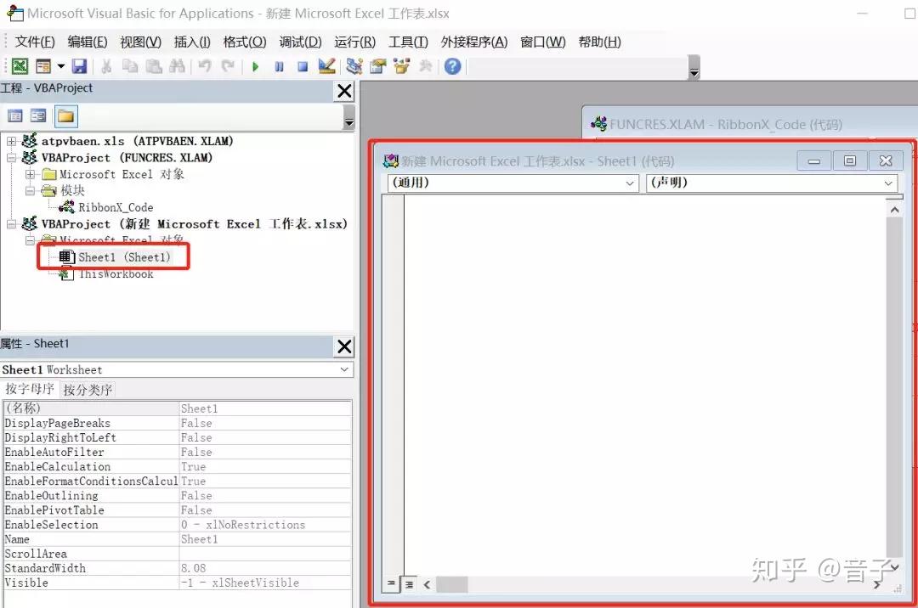
Task: Open the Project Explorer toolbar icon
Action: (354, 66)
